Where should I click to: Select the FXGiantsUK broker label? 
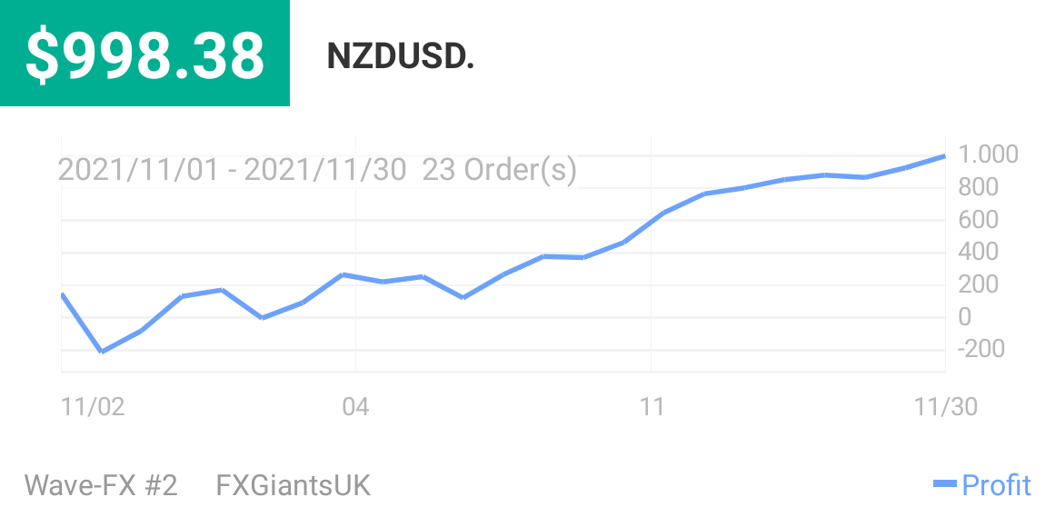[294, 485]
